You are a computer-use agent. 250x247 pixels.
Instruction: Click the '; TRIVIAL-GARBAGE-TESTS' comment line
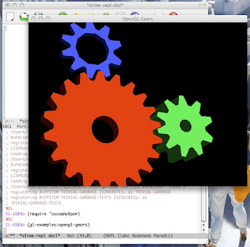click(x=33, y=203)
